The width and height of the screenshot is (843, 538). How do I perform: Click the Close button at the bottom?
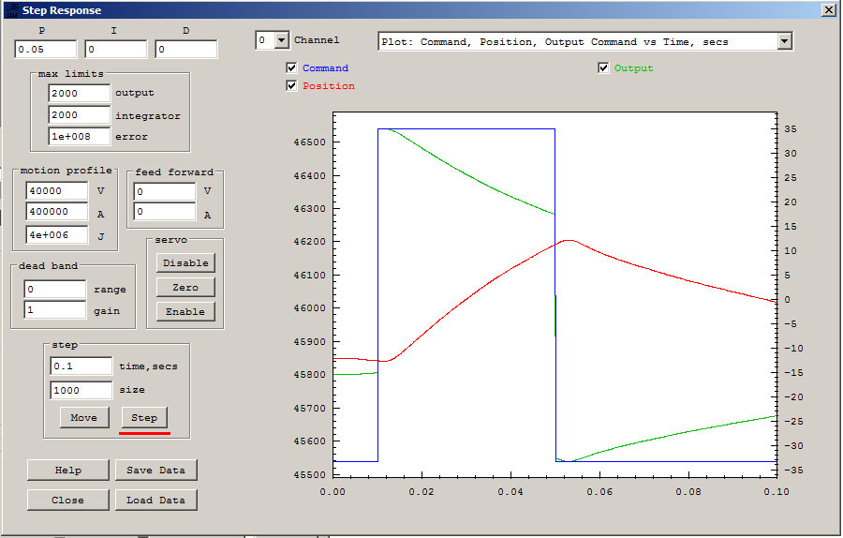[x=68, y=500]
